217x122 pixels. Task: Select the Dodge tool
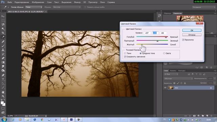click(x=3, y=71)
